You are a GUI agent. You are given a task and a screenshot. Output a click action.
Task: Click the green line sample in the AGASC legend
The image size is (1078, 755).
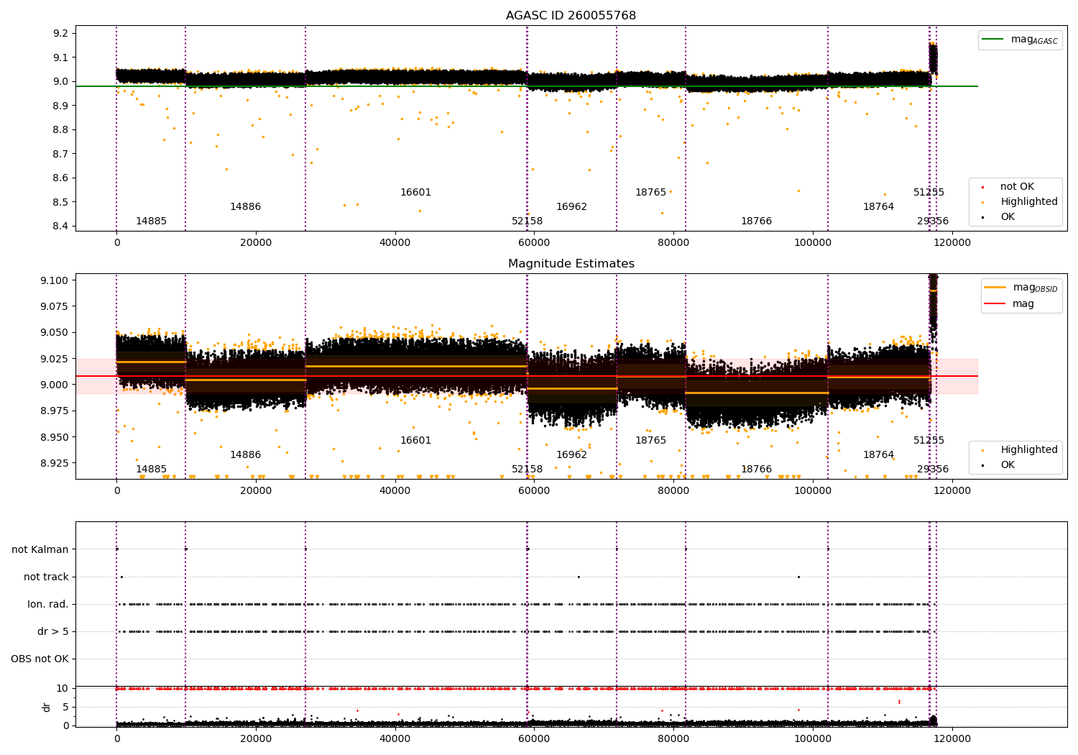pos(994,40)
